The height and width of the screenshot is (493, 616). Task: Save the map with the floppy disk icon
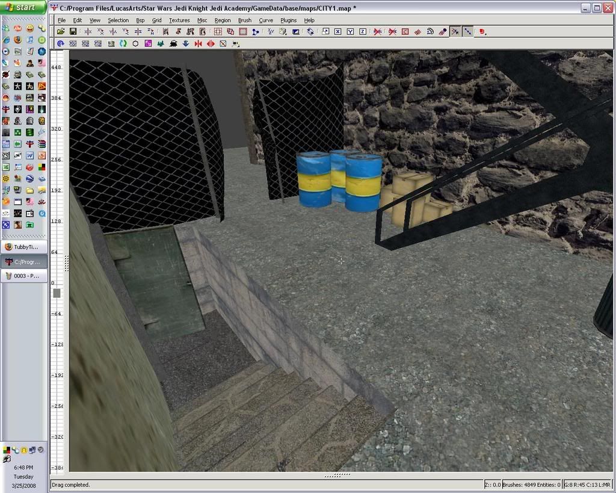73,31
